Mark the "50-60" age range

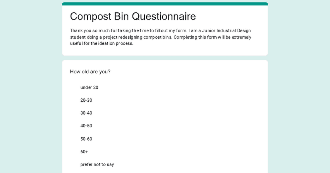(x=86, y=139)
